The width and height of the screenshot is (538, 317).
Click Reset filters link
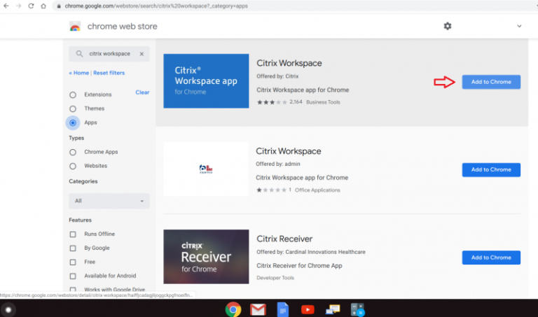click(x=109, y=73)
